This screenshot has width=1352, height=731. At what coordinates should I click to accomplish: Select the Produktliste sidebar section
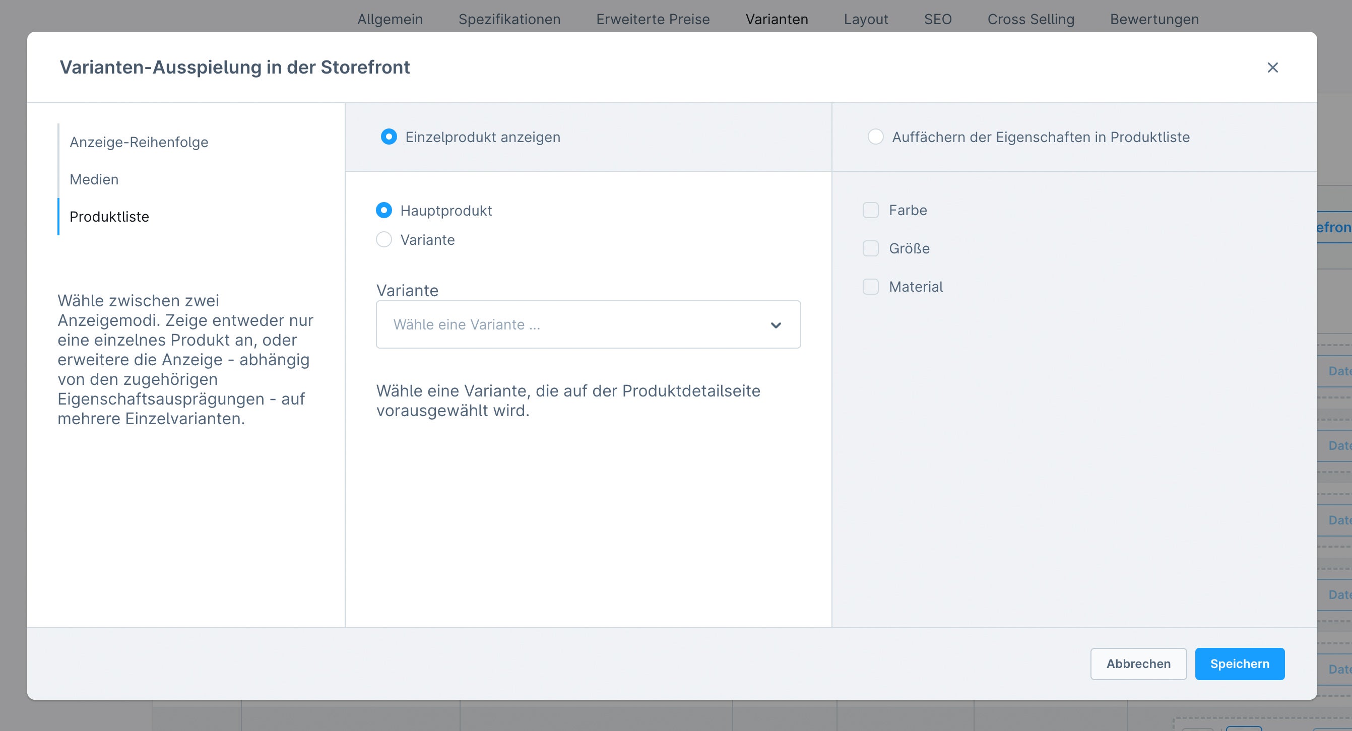click(x=109, y=217)
